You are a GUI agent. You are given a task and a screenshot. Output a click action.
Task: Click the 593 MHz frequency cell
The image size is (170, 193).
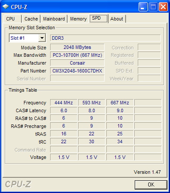(92, 103)
